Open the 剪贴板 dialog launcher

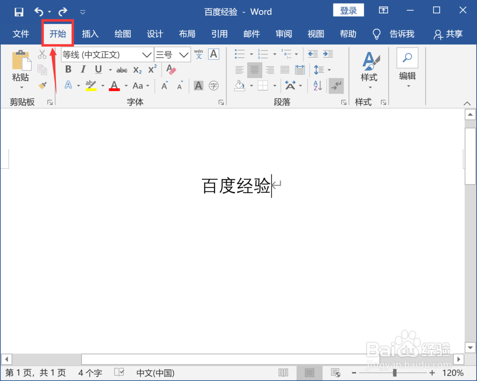pos(50,103)
